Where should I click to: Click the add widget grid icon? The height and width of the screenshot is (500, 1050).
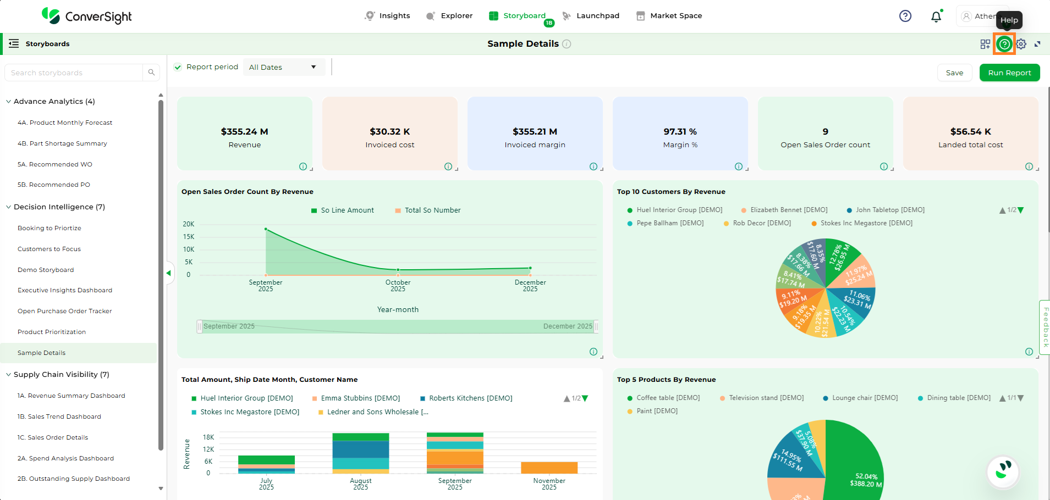click(985, 44)
